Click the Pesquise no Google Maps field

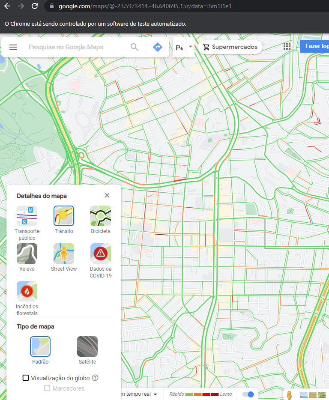[77, 47]
